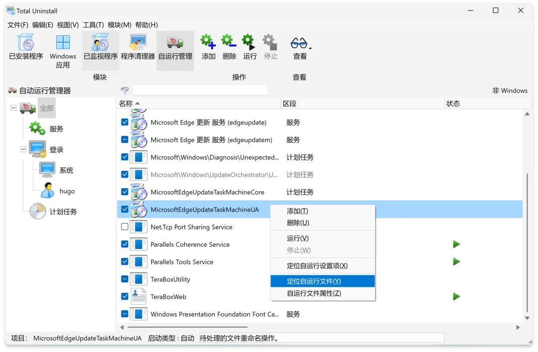This screenshot has width=538, height=352.
Task: Select the 计划任务 tree item
Action: pos(63,212)
